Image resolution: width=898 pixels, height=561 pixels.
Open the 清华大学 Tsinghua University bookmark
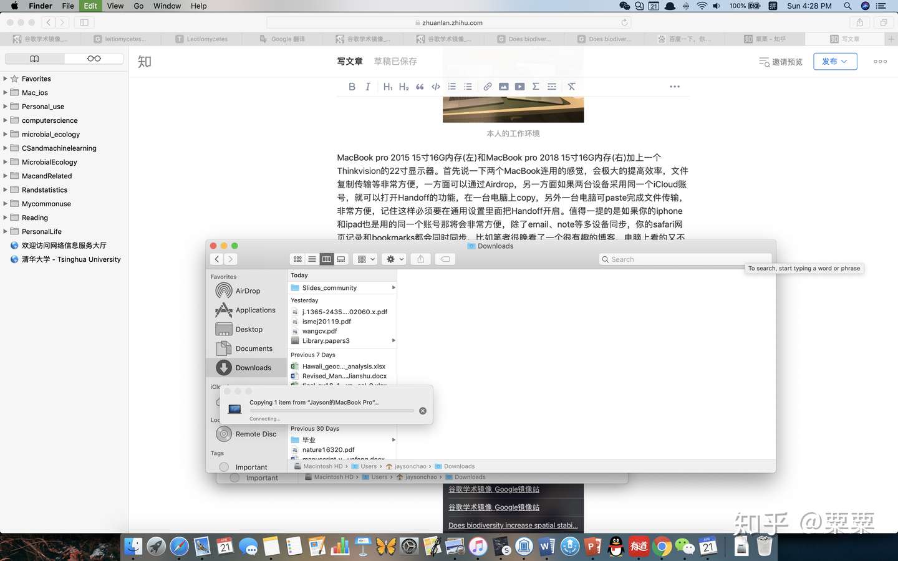pos(65,259)
